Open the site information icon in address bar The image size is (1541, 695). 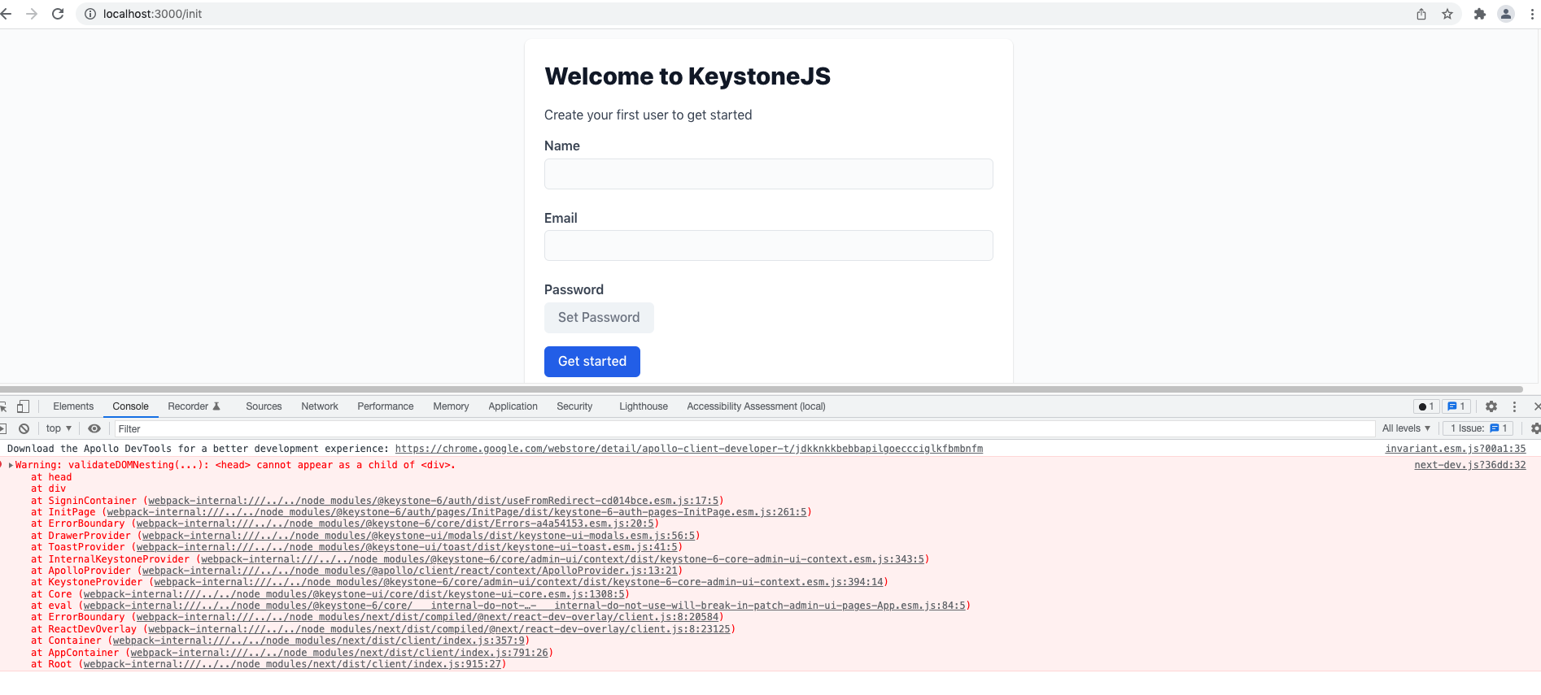(90, 14)
